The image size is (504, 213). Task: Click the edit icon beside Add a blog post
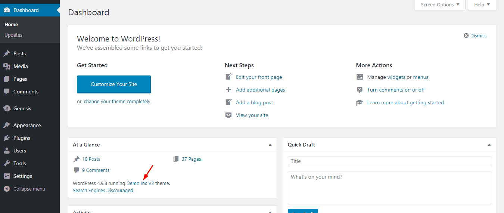point(228,102)
